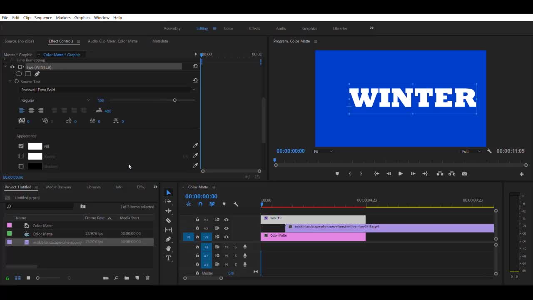Select the Type tool

click(168, 258)
